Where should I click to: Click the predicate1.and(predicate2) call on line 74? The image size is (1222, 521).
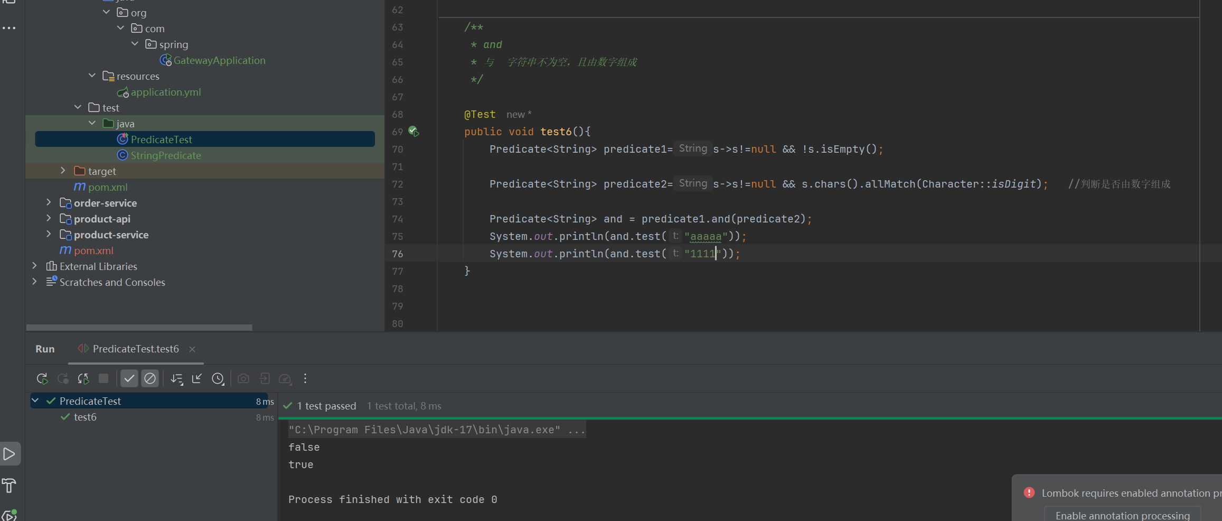click(x=723, y=219)
